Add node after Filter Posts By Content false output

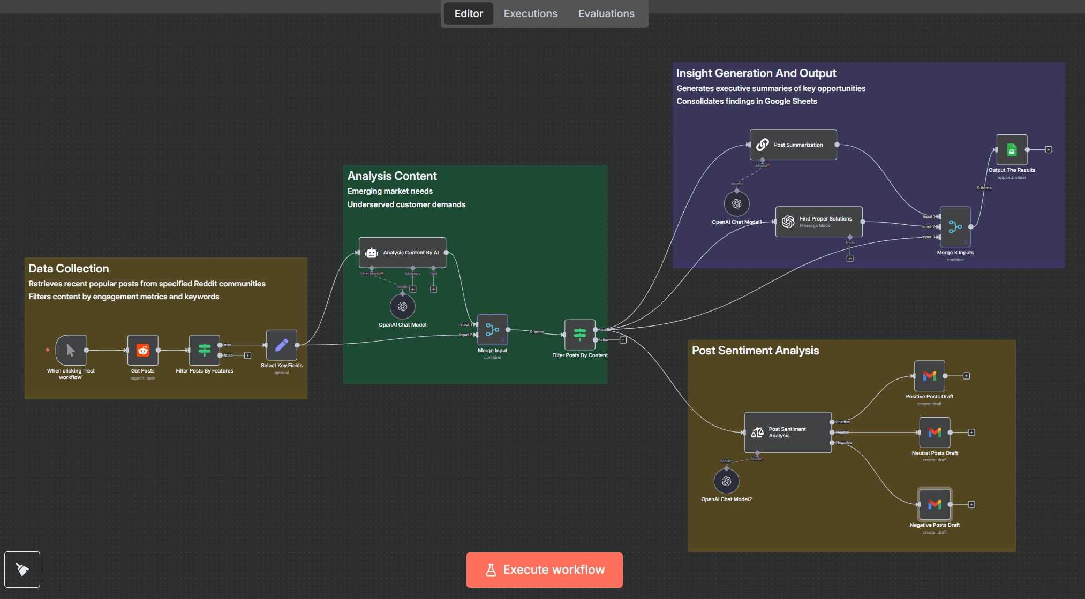point(623,340)
